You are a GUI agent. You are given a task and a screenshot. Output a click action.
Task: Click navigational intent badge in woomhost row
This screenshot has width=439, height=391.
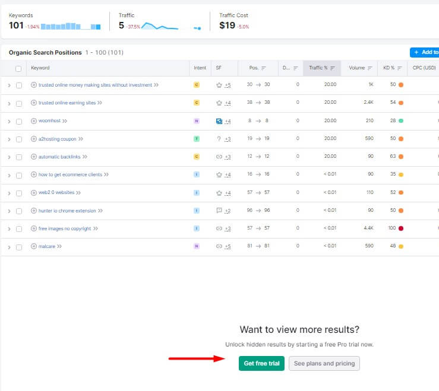(x=197, y=121)
